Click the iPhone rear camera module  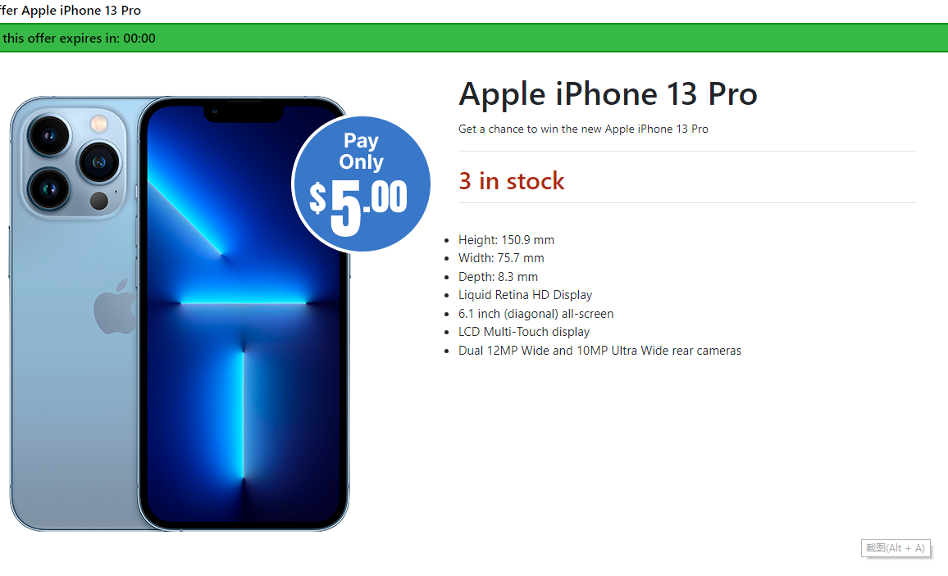(74, 163)
